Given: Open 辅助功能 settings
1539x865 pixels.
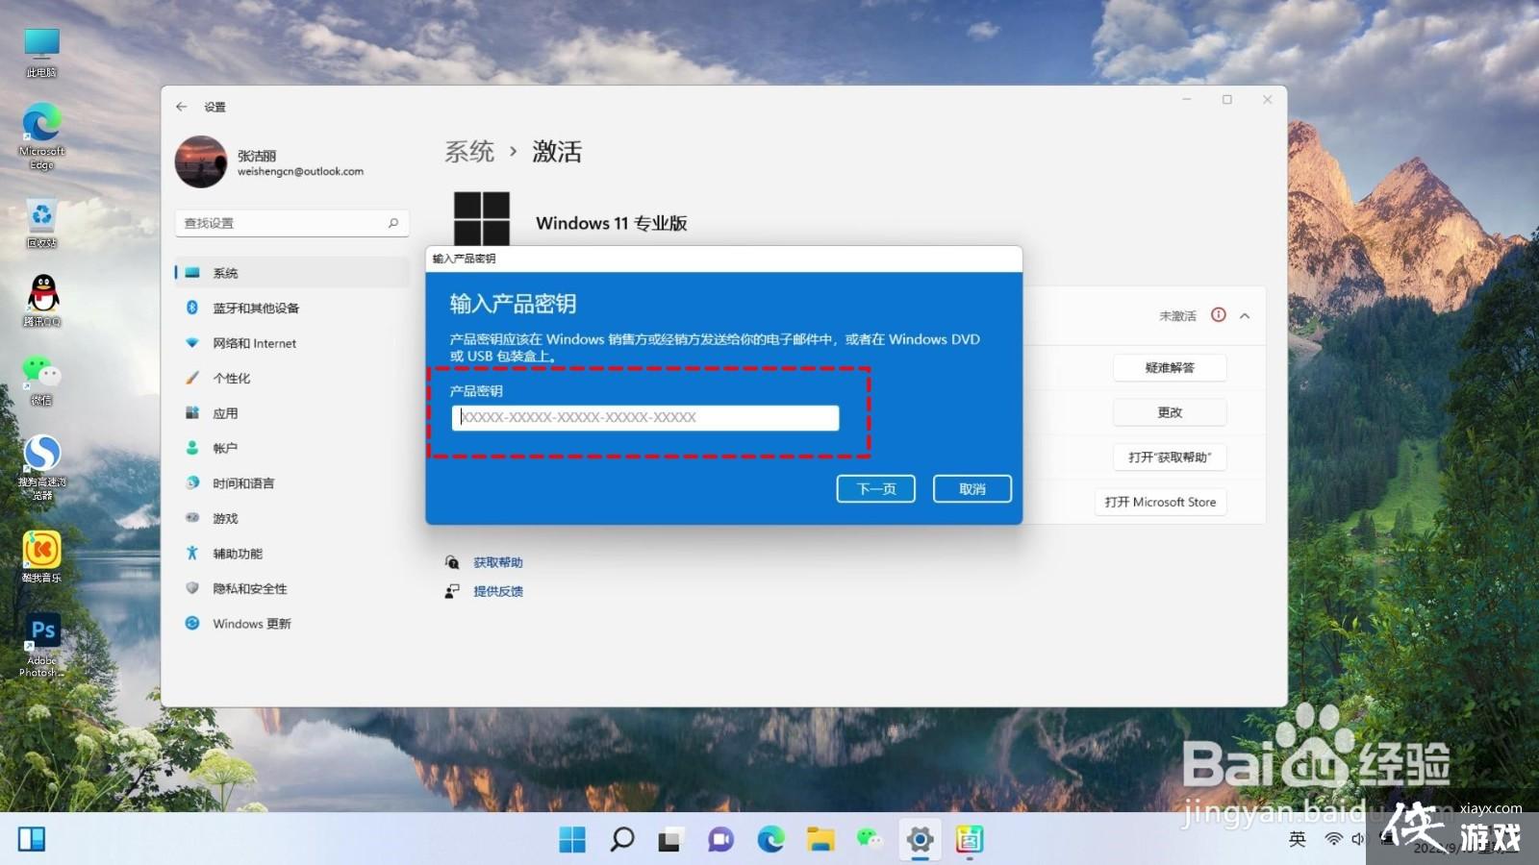Looking at the screenshot, I should [x=291, y=554].
